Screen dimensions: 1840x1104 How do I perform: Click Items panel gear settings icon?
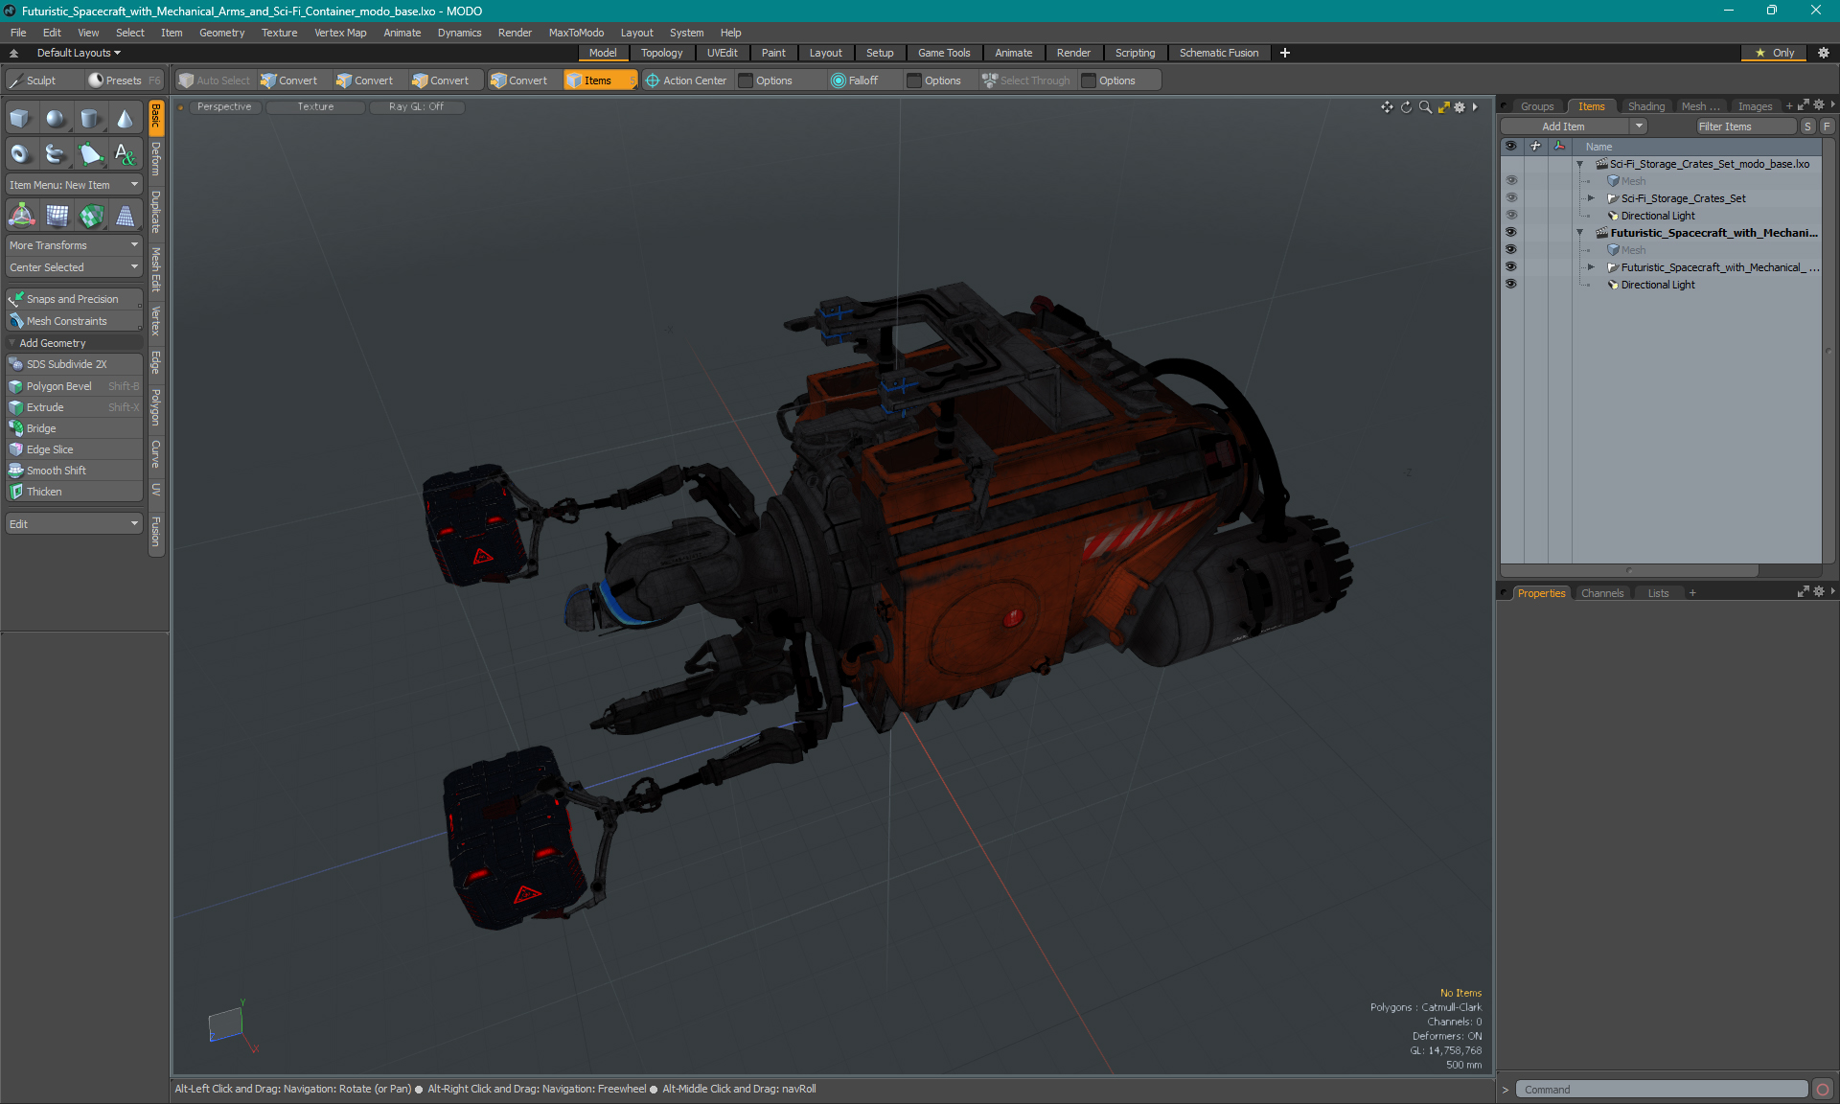tap(1819, 105)
